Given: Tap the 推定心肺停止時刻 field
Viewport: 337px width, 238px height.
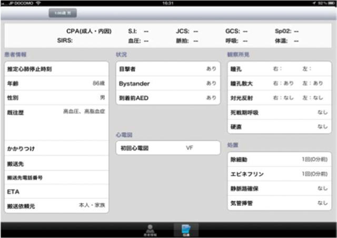Looking at the screenshot, I should pyautogui.click(x=56, y=69).
